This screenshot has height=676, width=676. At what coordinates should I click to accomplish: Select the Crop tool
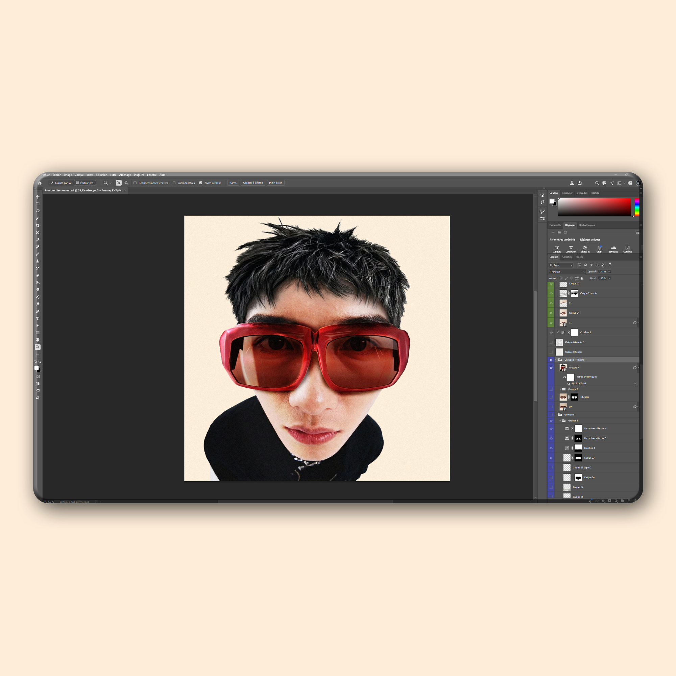point(38,225)
